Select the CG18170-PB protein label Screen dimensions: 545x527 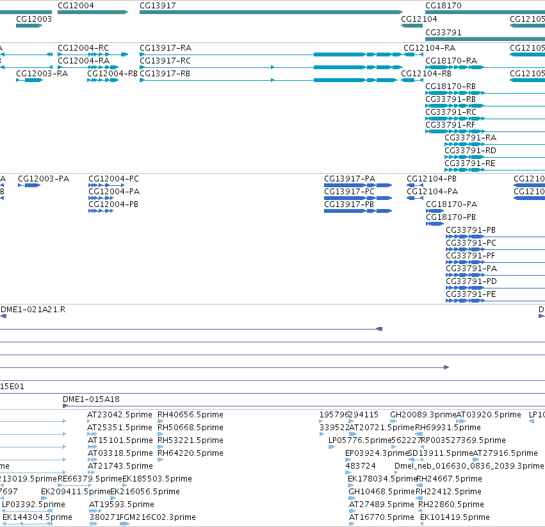[x=451, y=217]
